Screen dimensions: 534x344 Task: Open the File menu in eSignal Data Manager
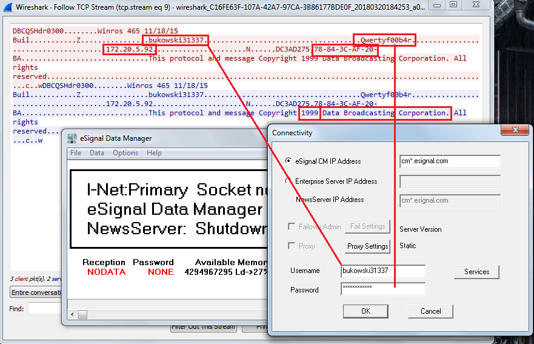click(76, 153)
